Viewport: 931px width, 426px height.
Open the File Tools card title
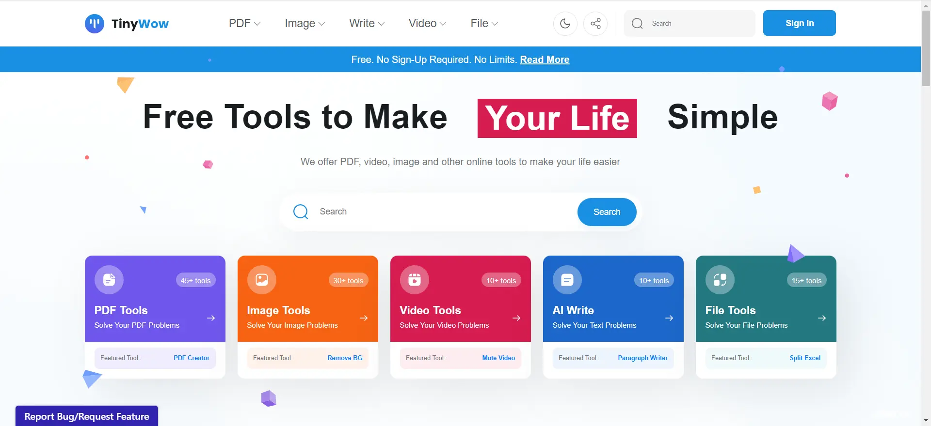pos(730,310)
